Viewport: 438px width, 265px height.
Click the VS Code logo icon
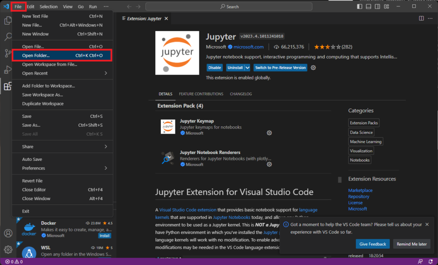pos(6,6)
